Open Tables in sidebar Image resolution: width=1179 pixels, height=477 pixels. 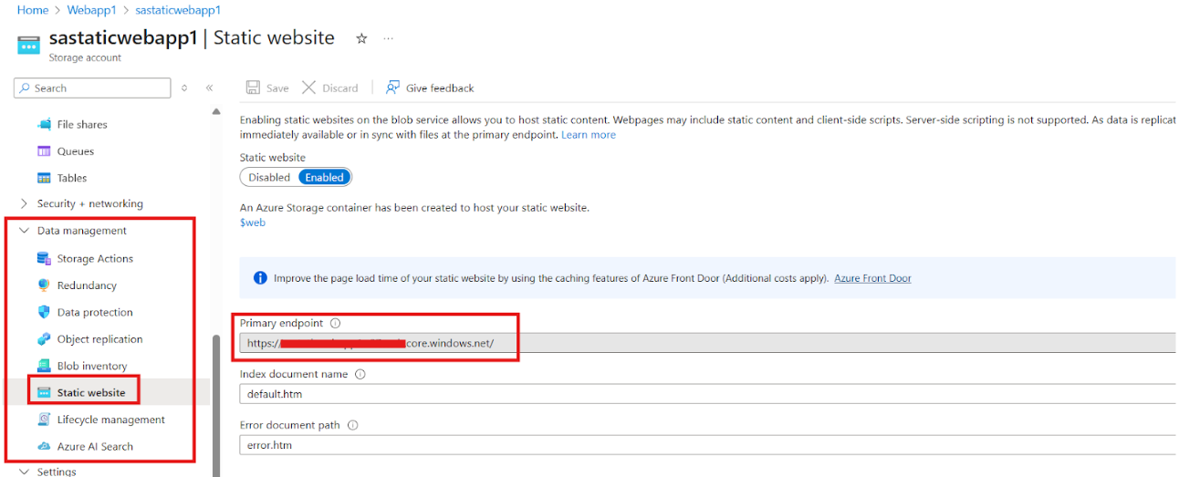(x=72, y=178)
